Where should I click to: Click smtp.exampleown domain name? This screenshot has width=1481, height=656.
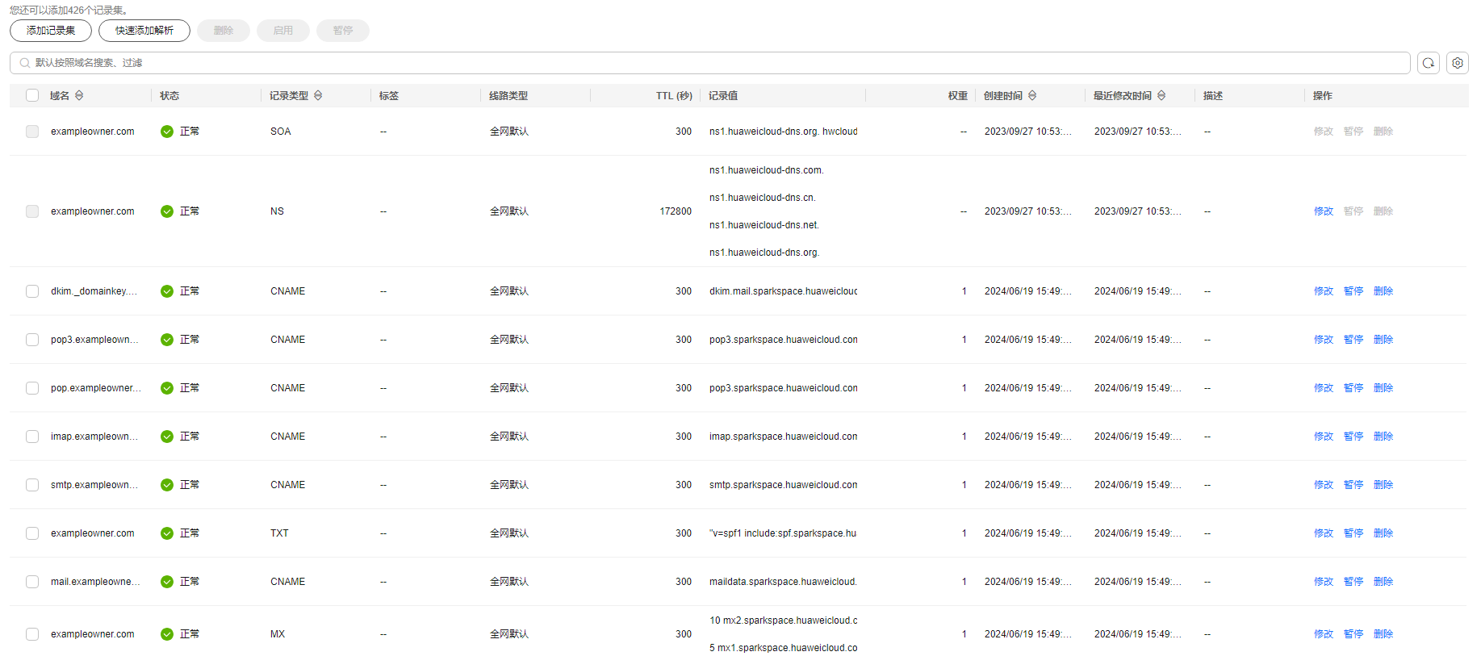[x=94, y=485]
